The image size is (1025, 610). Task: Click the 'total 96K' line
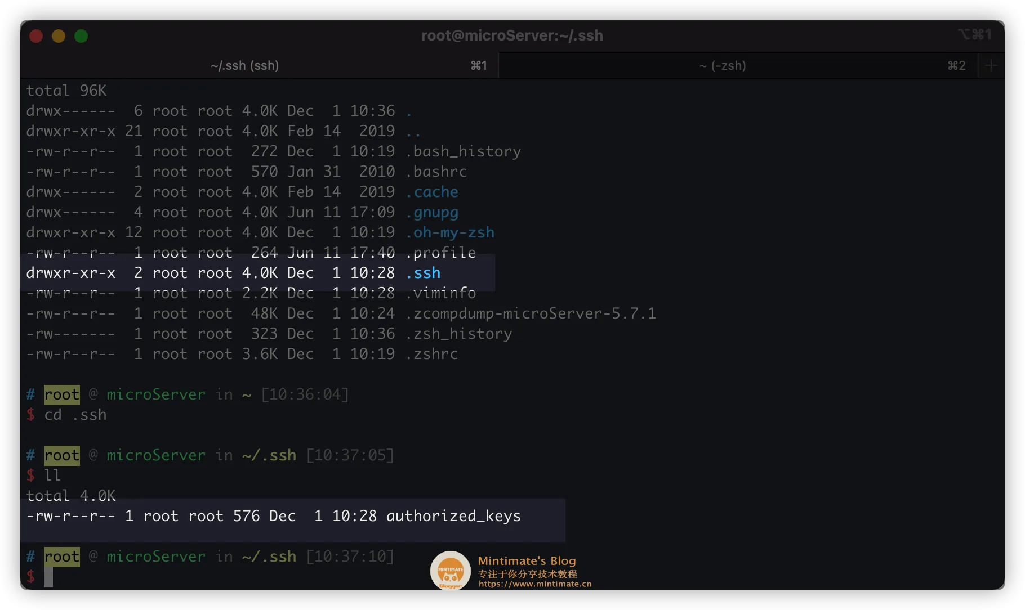pyautogui.click(x=66, y=91)
